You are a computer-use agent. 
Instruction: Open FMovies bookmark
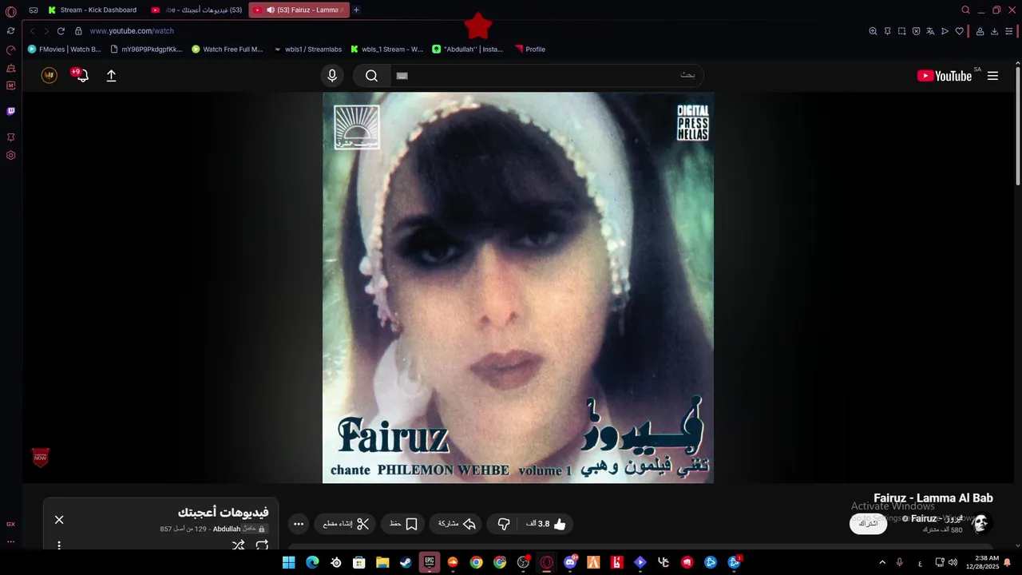[65, 50]
